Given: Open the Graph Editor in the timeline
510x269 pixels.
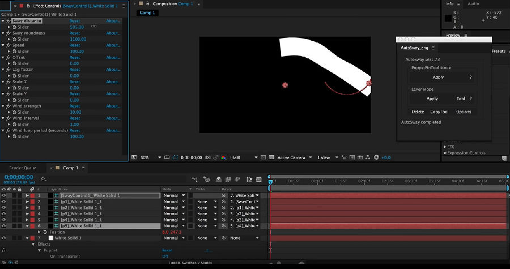Looking at the screenshot, I should pos(260,179).
